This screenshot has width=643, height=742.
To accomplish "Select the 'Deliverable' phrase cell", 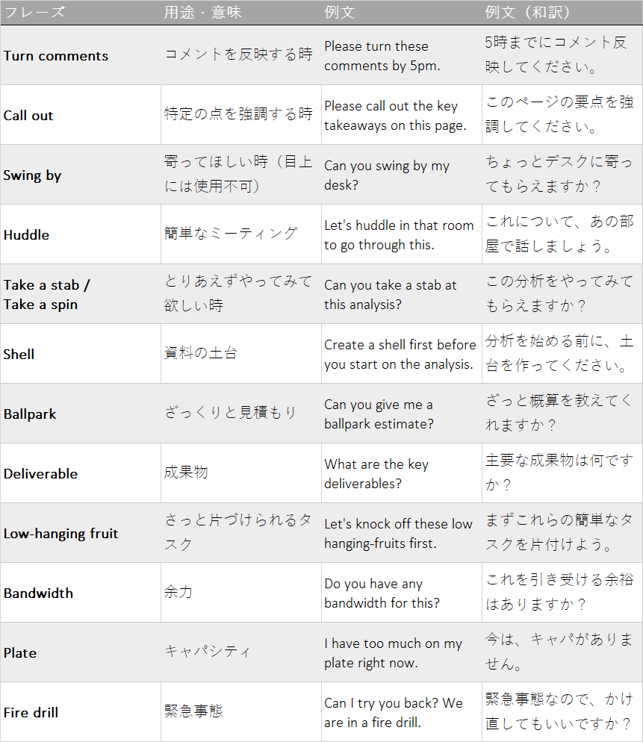I will pos(40,474).
